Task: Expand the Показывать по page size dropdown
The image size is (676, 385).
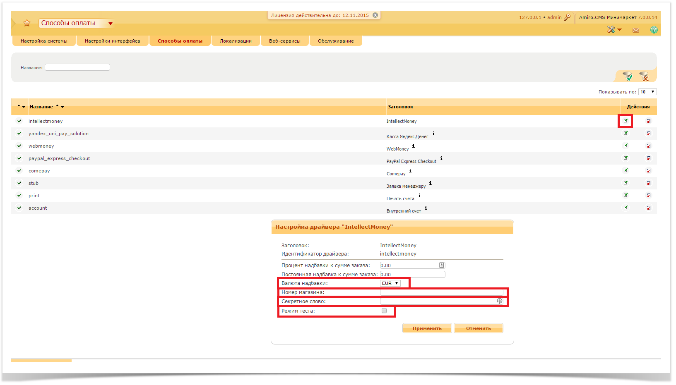Action: click(647, 92)
